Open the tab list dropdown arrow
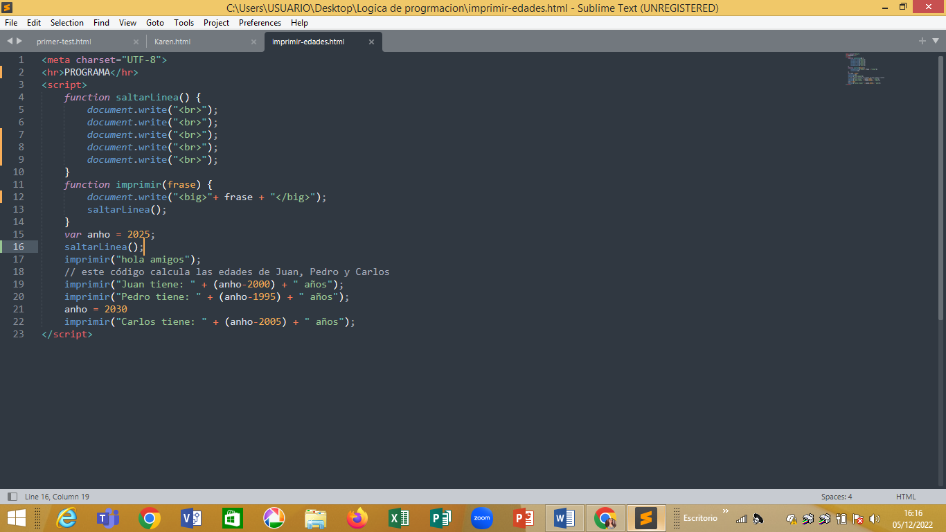 [x=936, y=42]
